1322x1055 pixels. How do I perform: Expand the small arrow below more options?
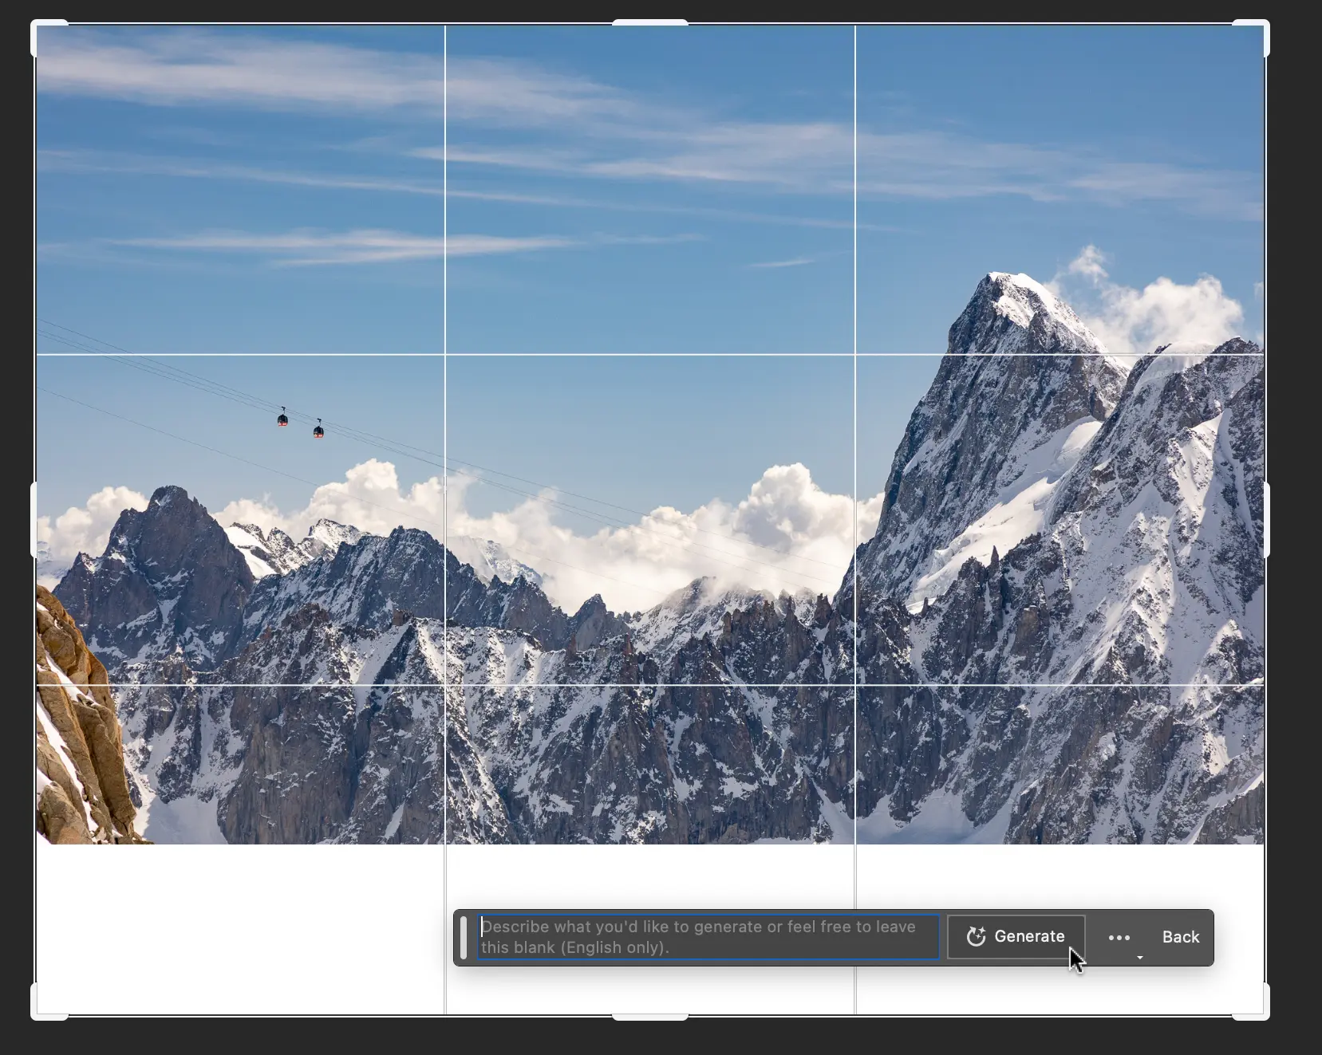(x=1140, y=957)
